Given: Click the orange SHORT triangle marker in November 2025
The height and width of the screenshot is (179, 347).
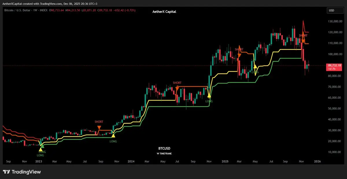Looking at the screenshot, I should [x=303, y=41].
